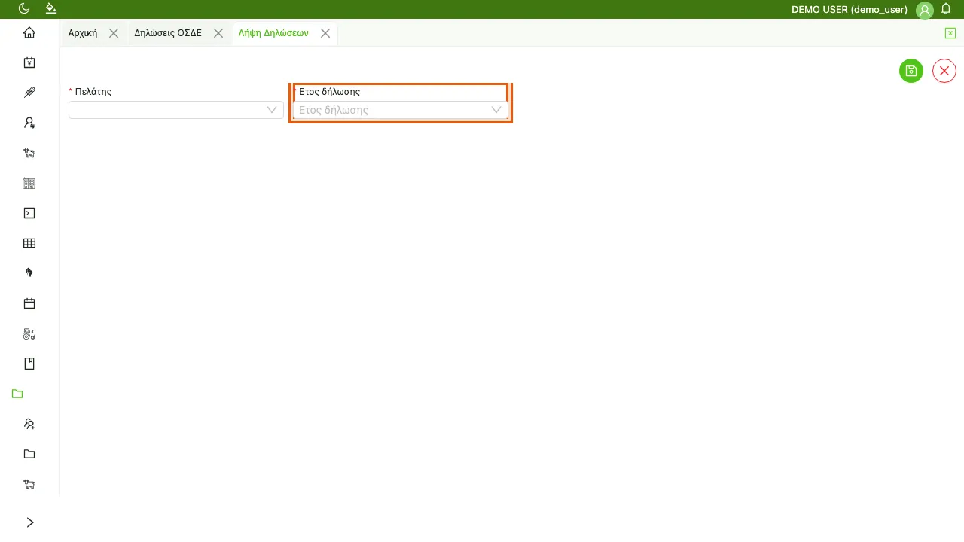Open the user avatar icon
The height and width of the screenshot is (542, 964).
tap(925, 10)
